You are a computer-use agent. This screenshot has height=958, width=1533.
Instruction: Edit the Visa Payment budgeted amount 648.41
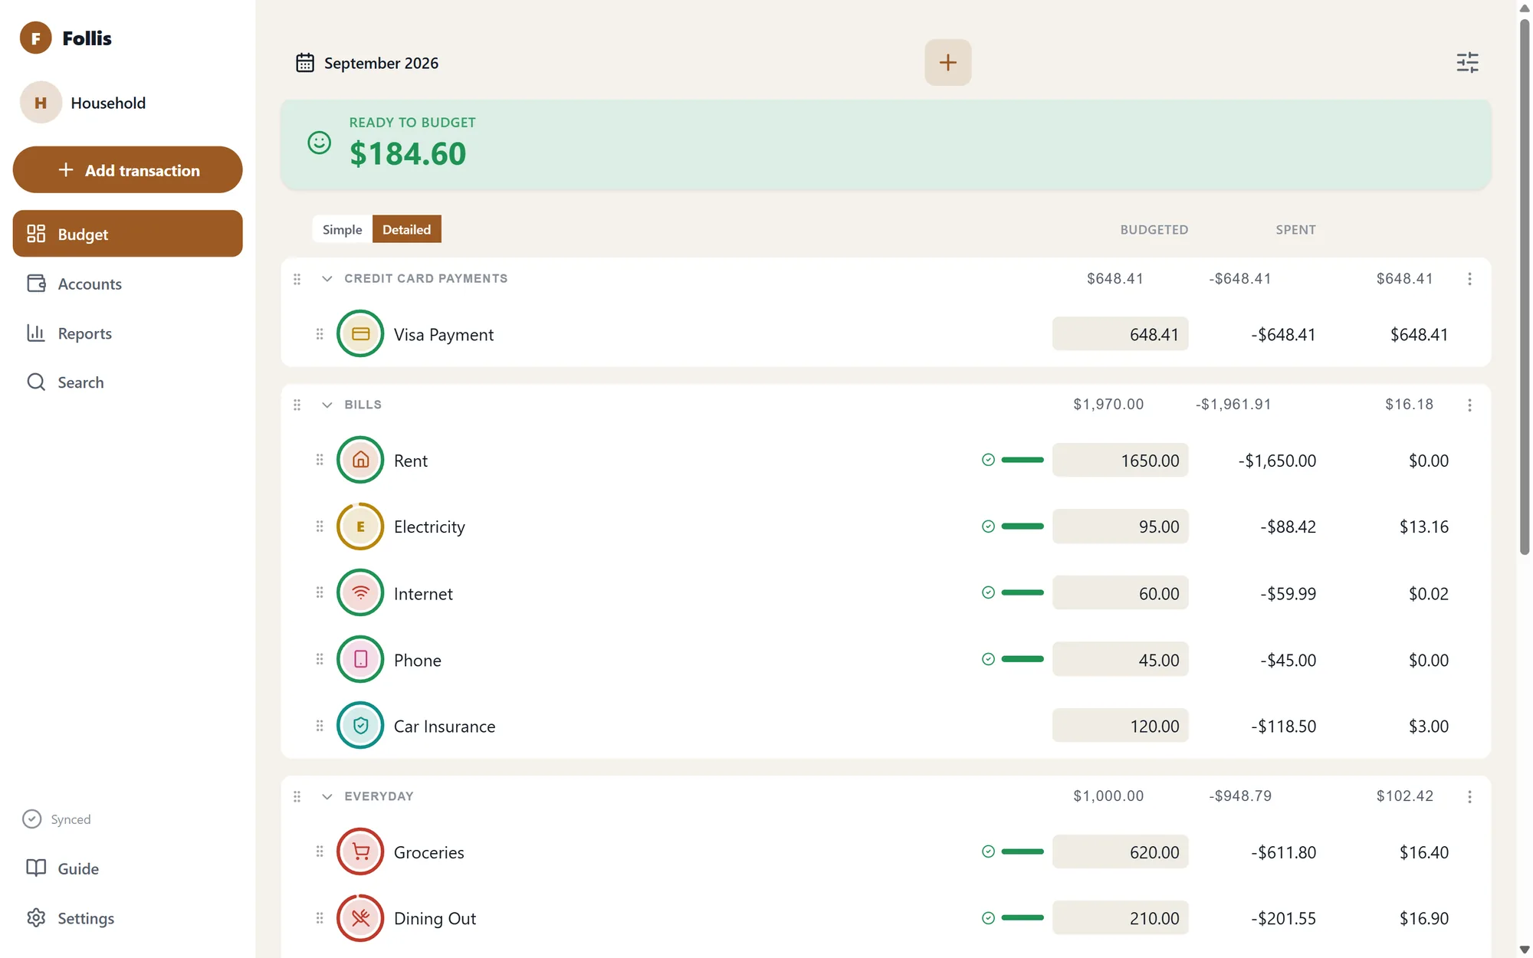click(1120, 334)
